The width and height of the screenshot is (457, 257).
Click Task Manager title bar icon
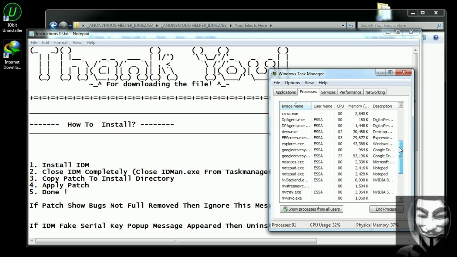[x=274, y=74]
